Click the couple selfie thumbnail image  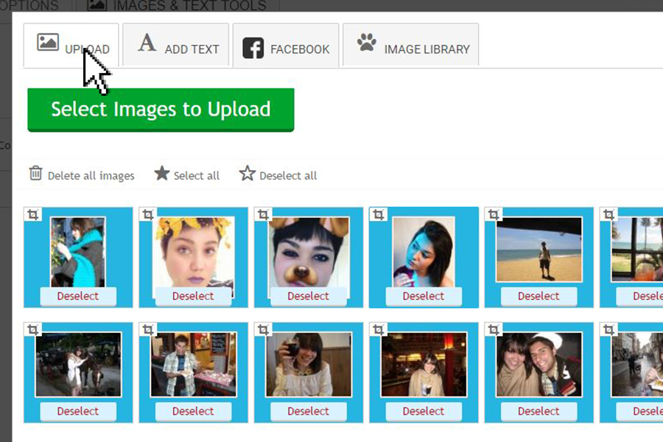click(x=539, y=365)
